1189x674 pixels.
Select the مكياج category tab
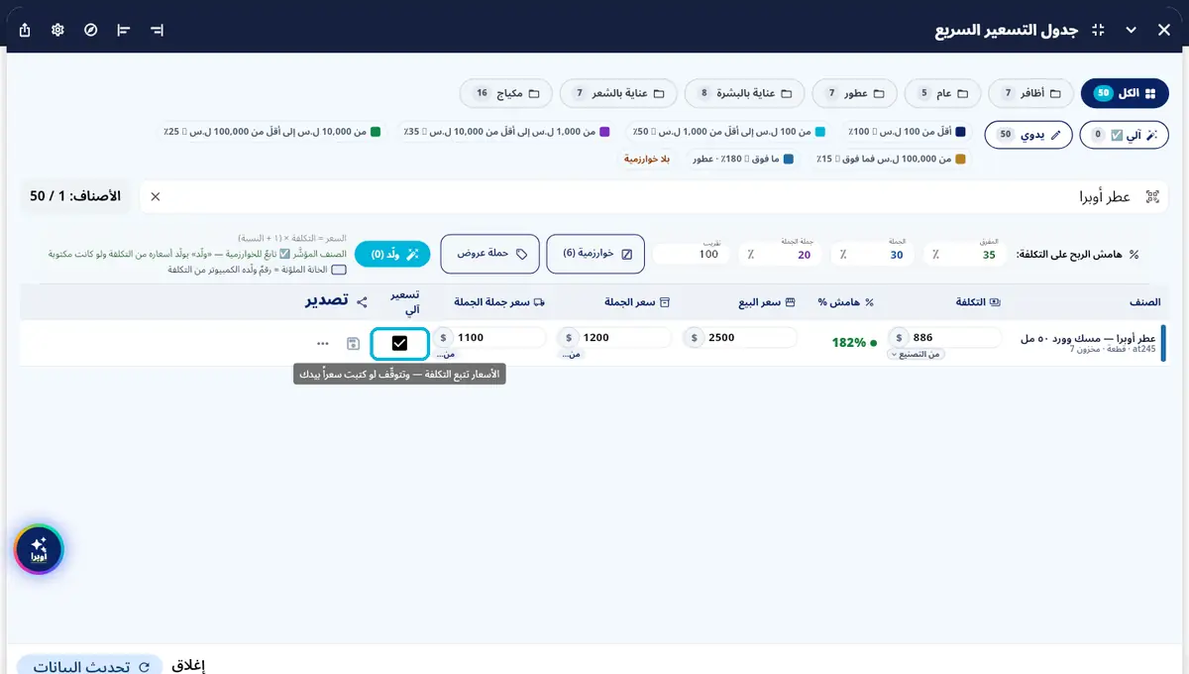pos(506,93)
